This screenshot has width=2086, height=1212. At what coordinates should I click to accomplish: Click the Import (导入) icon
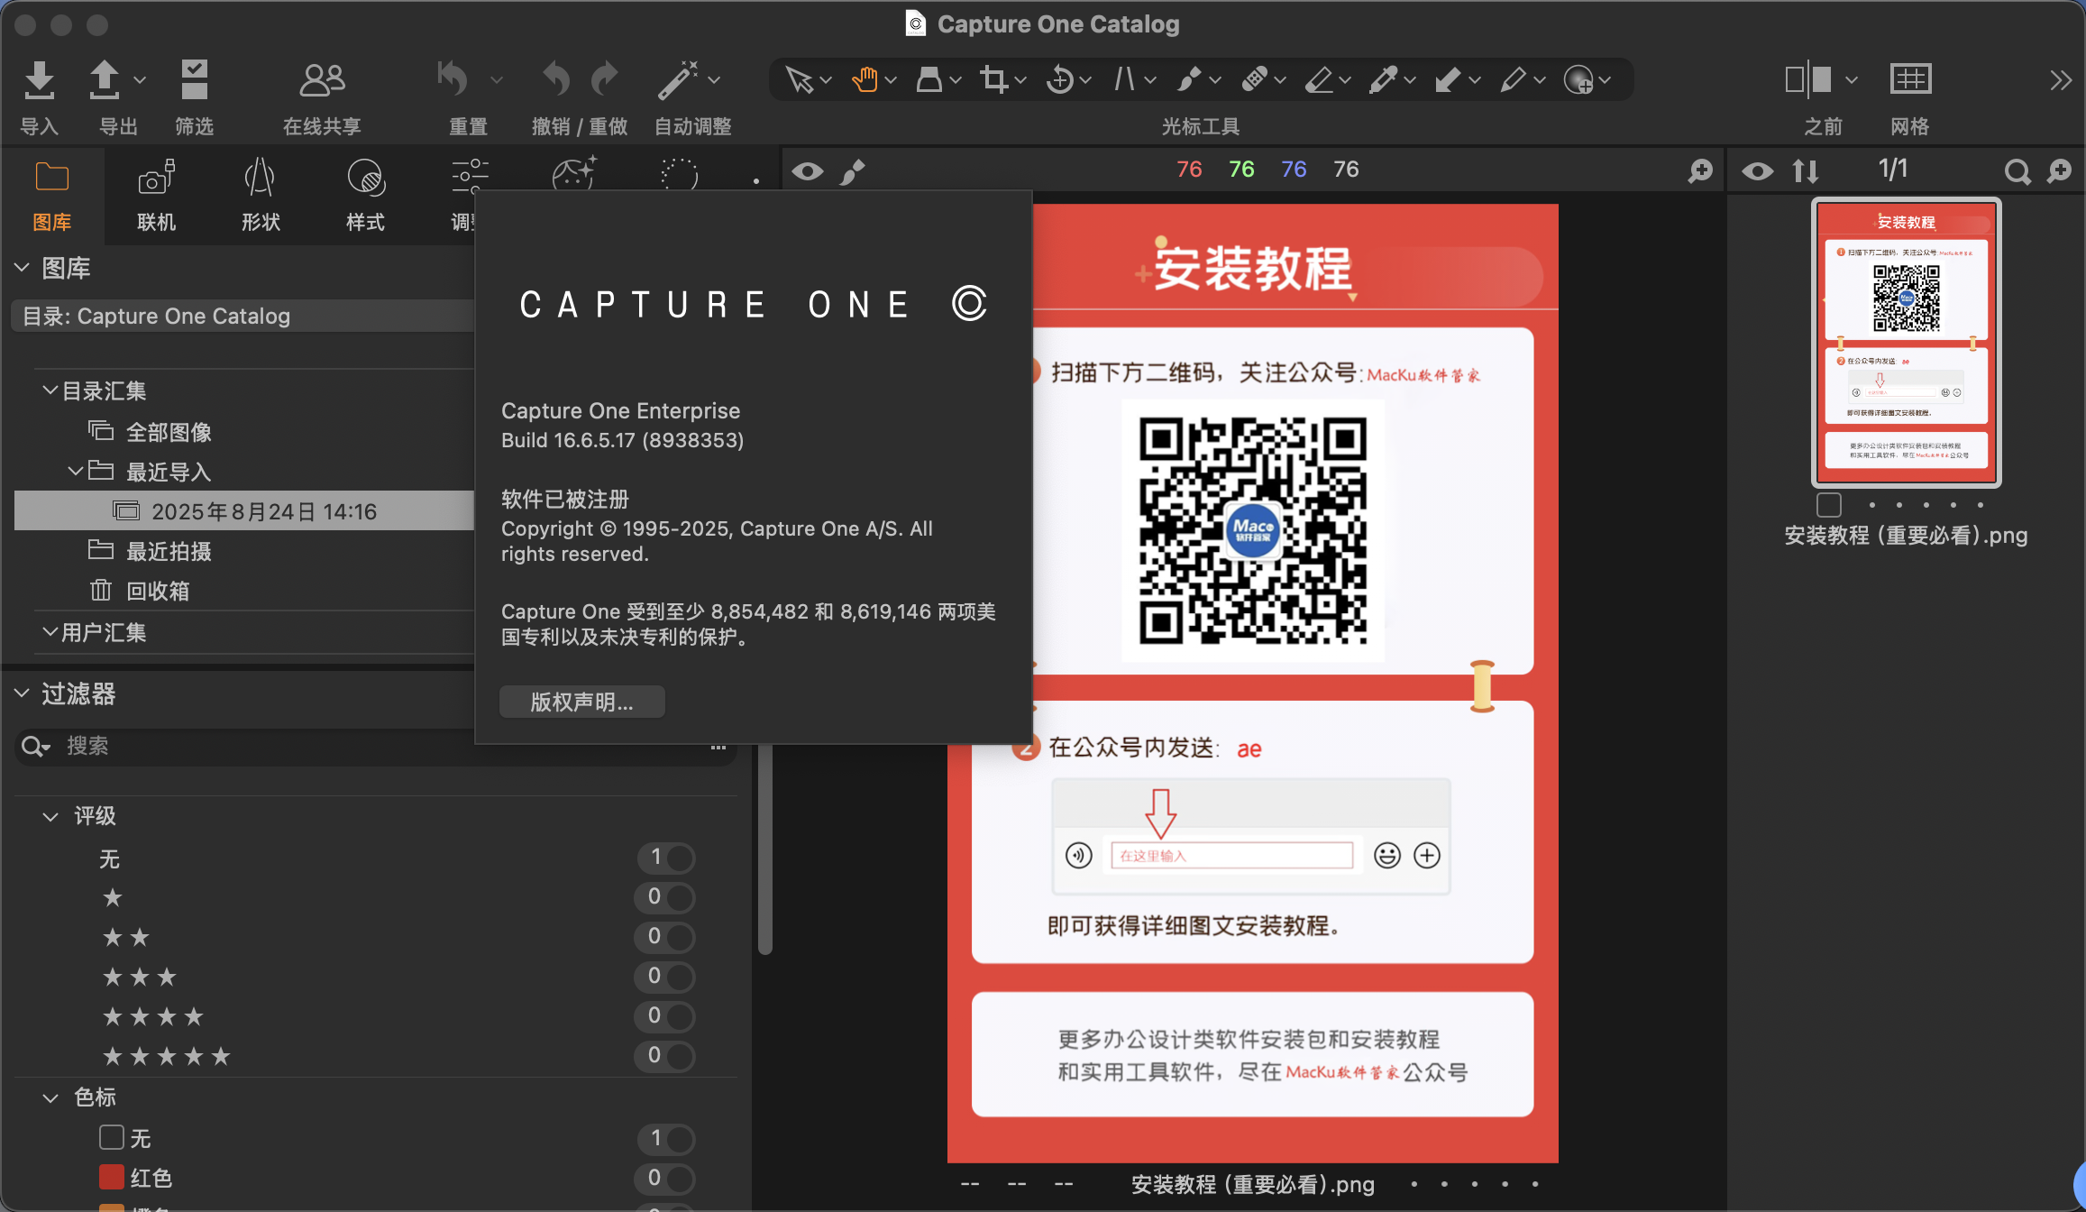coord(39,79)
